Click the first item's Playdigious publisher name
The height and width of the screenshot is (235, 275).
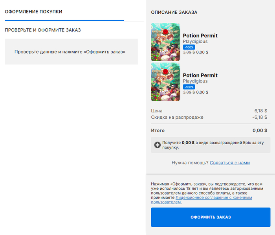click(x=195, y=42)
